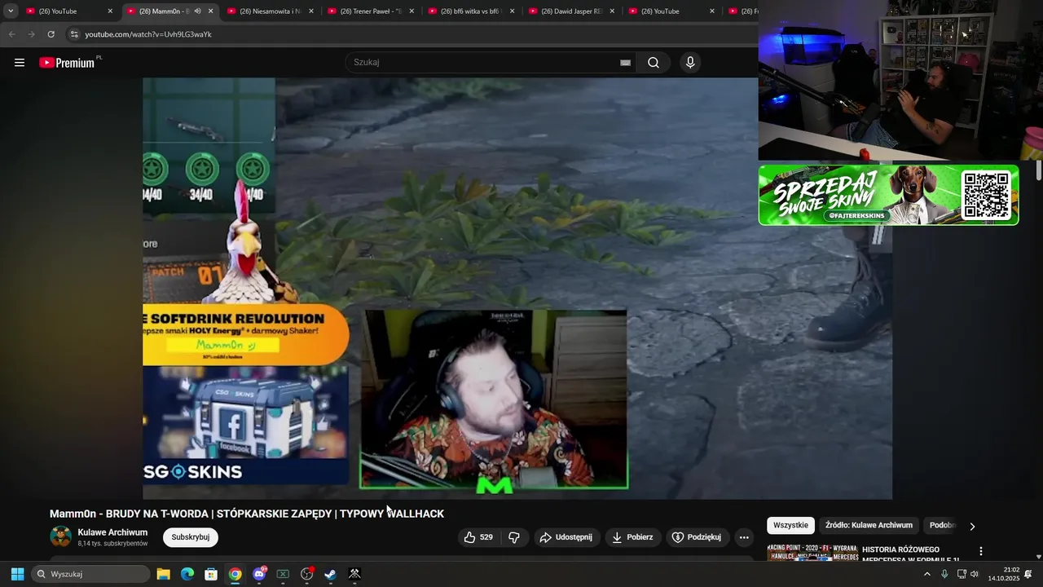Viewport: 1043px width, 587px height.
Task: Open more actions three-dot menu
Action: click(x=744, y=537)
